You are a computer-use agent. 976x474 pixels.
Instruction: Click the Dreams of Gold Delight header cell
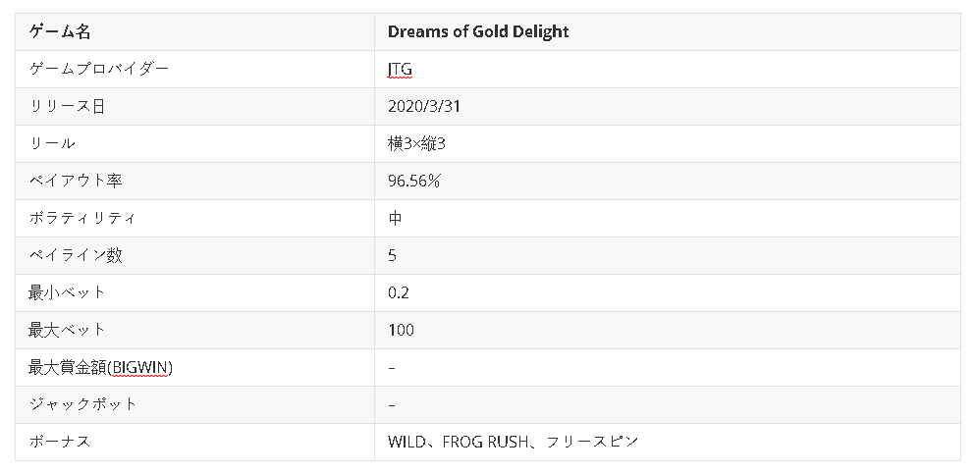coord(478,31)
